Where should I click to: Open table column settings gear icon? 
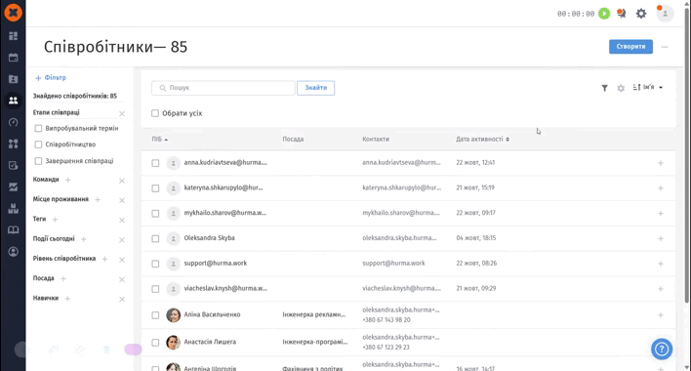[x=621, y=88]
